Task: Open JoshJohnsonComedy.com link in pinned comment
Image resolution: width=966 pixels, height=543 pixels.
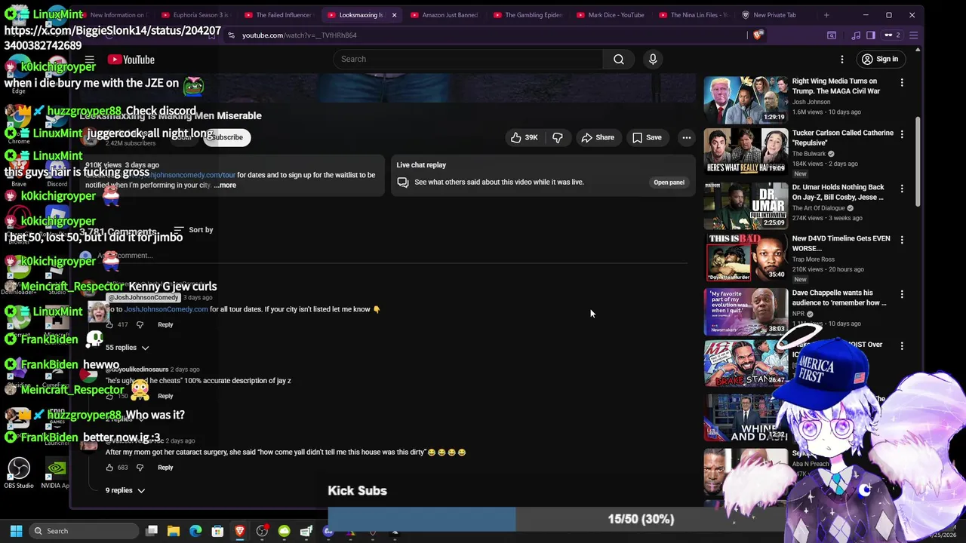Action: [x=166, y=309]
